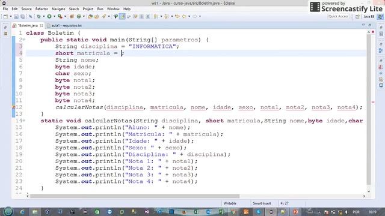385x216 pixels.
Task: Click the New Java Package icon
Action: tap(72, 16)
